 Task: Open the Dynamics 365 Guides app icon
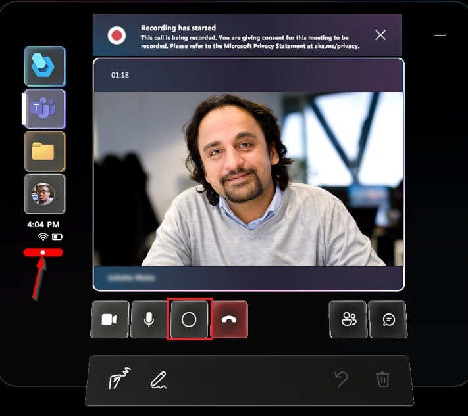(x=45, y=66)
